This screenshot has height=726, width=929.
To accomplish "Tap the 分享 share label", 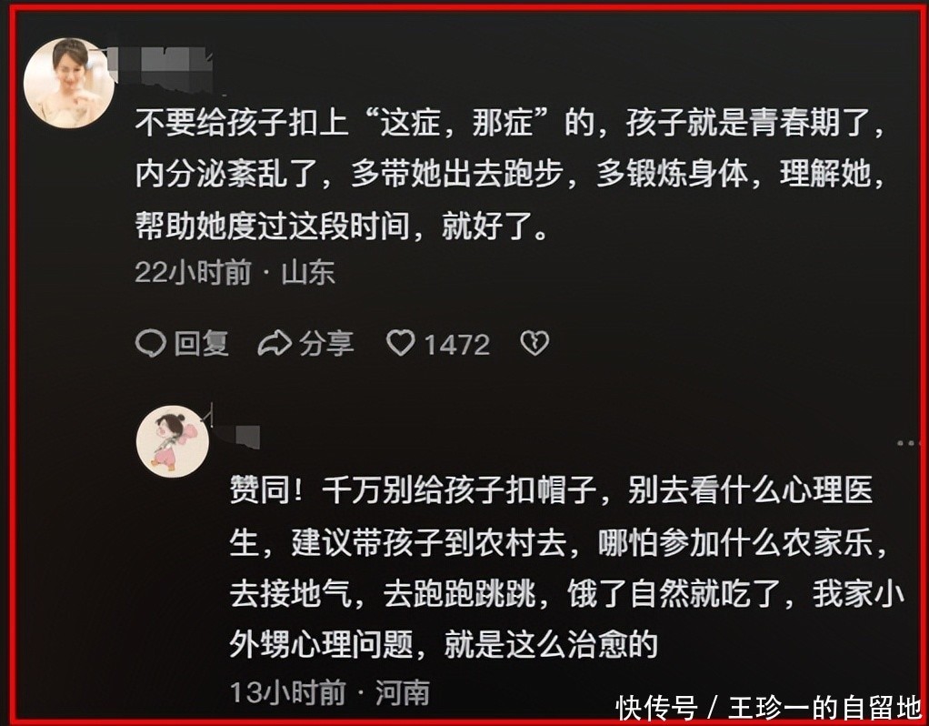I will [x=326, y=343].
